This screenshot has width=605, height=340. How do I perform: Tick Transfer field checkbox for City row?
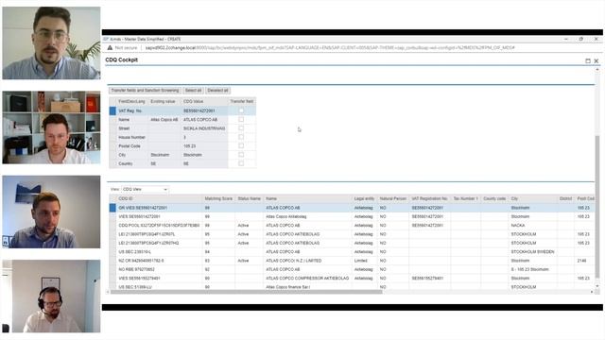click(241, 155)
